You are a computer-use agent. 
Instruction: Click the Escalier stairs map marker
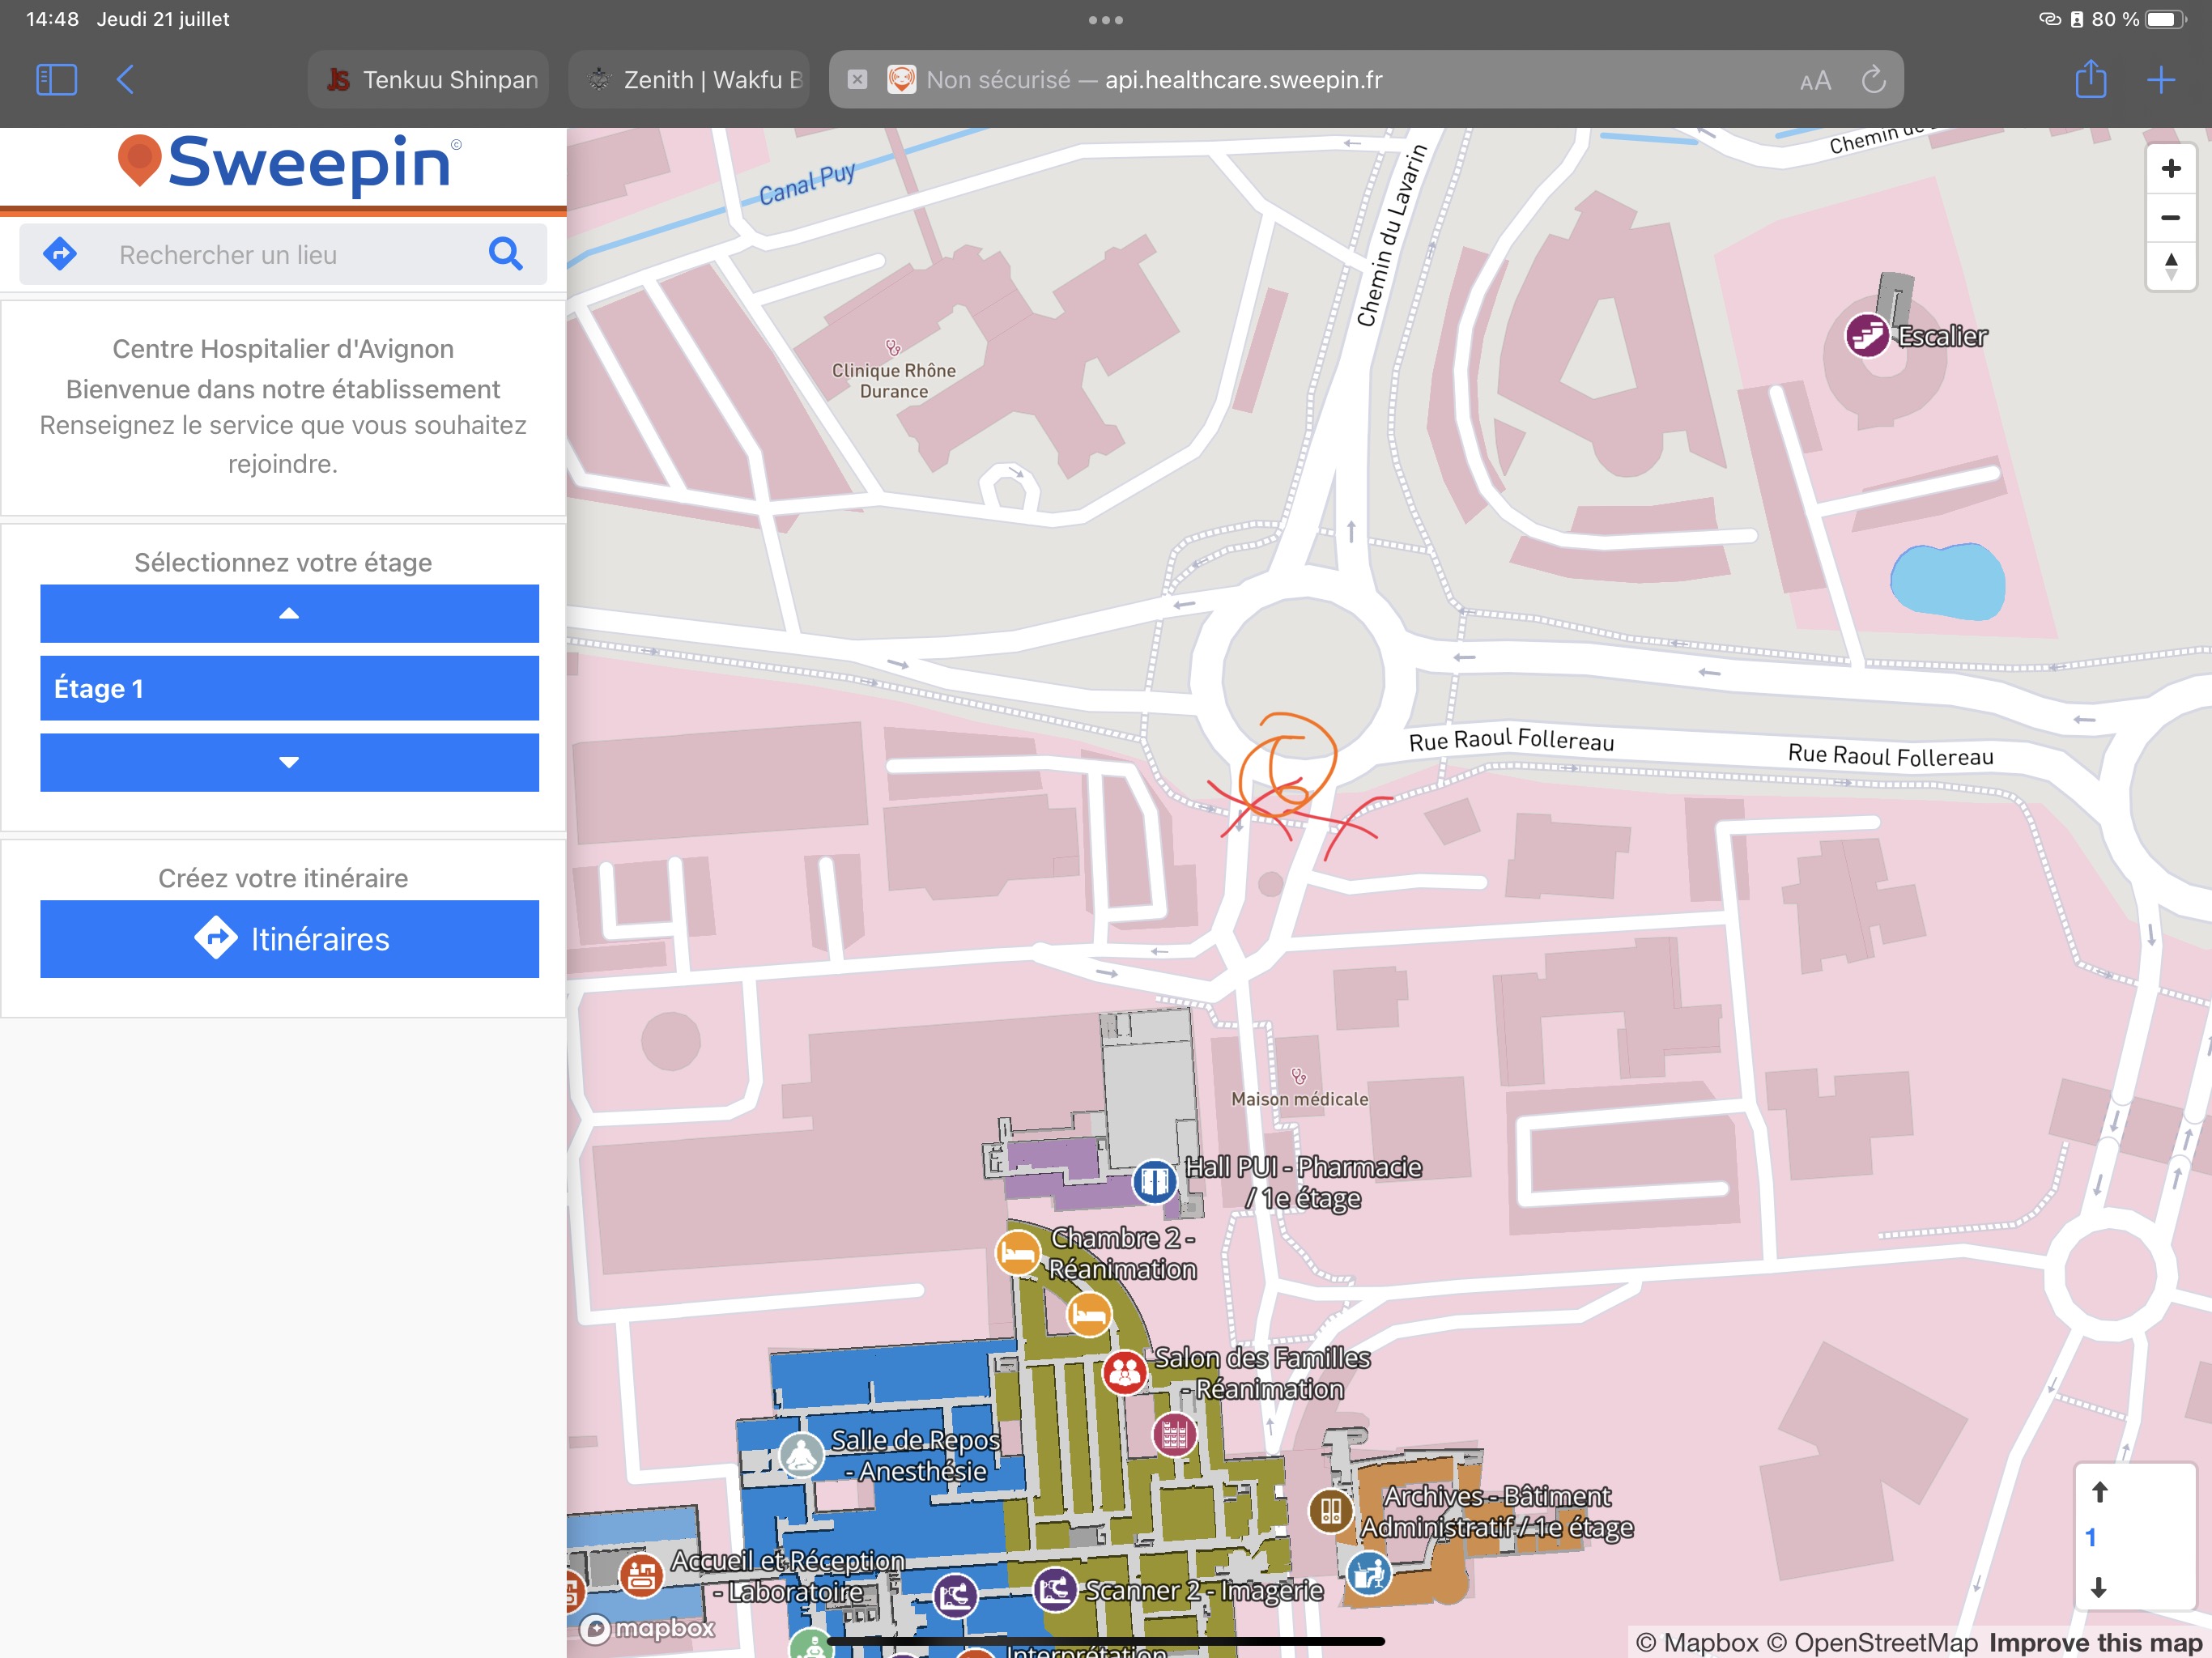(1866, 335)
